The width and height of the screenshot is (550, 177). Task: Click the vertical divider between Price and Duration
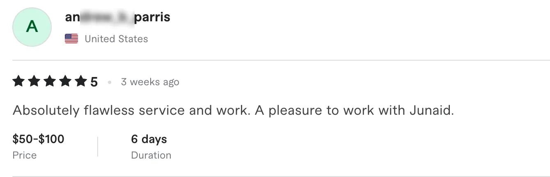98,147
